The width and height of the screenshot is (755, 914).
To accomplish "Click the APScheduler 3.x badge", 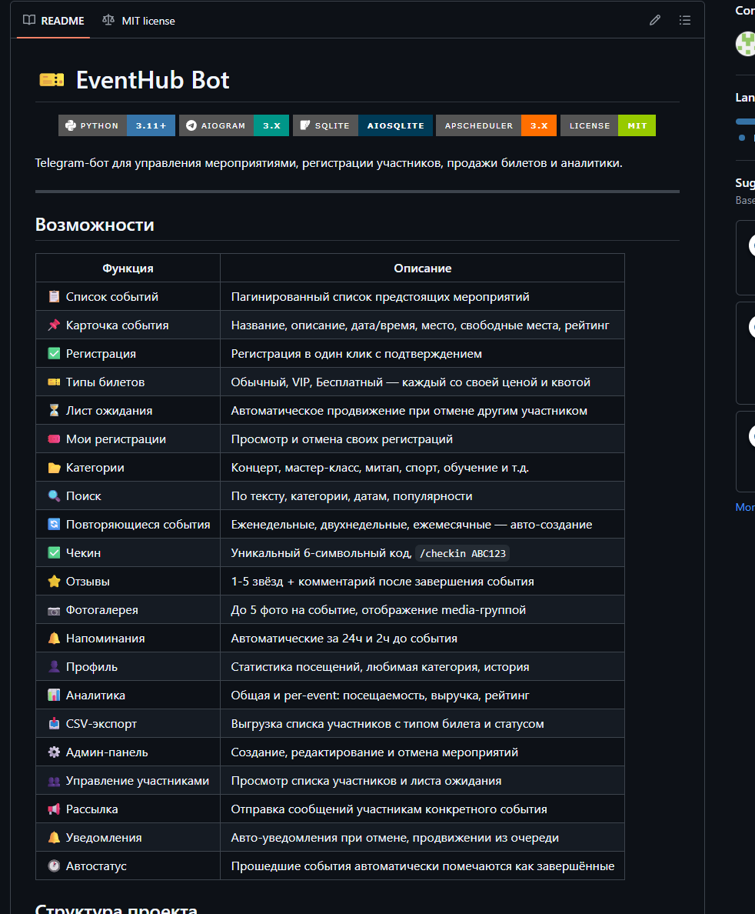I will pos(496,125).
